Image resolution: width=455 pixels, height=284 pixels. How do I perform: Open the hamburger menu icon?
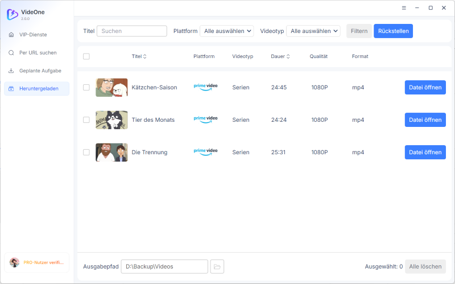(x=404, y=8)
